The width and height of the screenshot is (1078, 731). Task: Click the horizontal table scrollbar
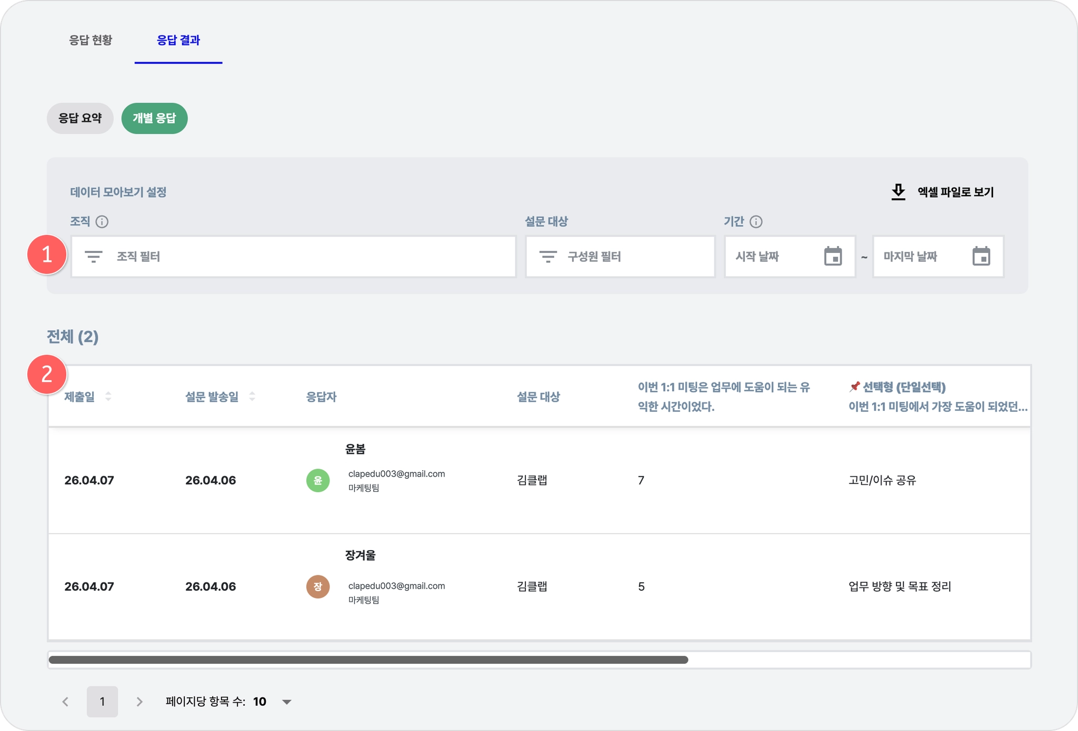point(368,660)
